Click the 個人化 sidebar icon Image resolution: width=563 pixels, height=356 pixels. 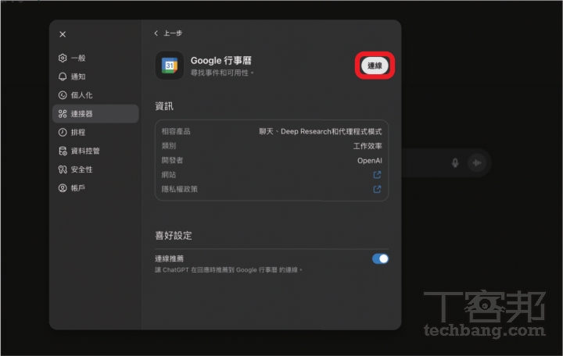coord(63,95)
